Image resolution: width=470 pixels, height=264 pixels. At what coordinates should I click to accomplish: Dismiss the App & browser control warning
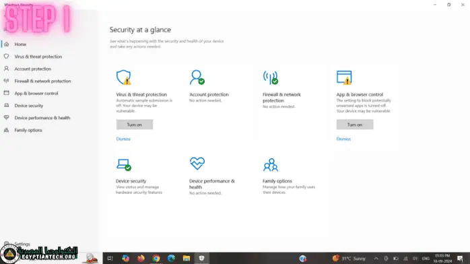(x=343, y=139)
